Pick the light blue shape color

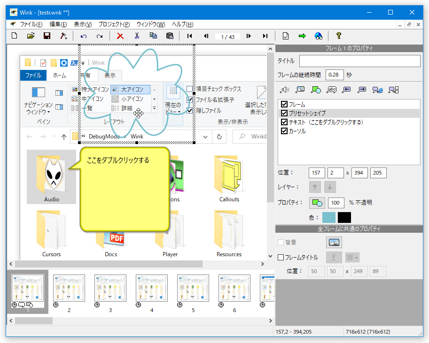(329, 217)
